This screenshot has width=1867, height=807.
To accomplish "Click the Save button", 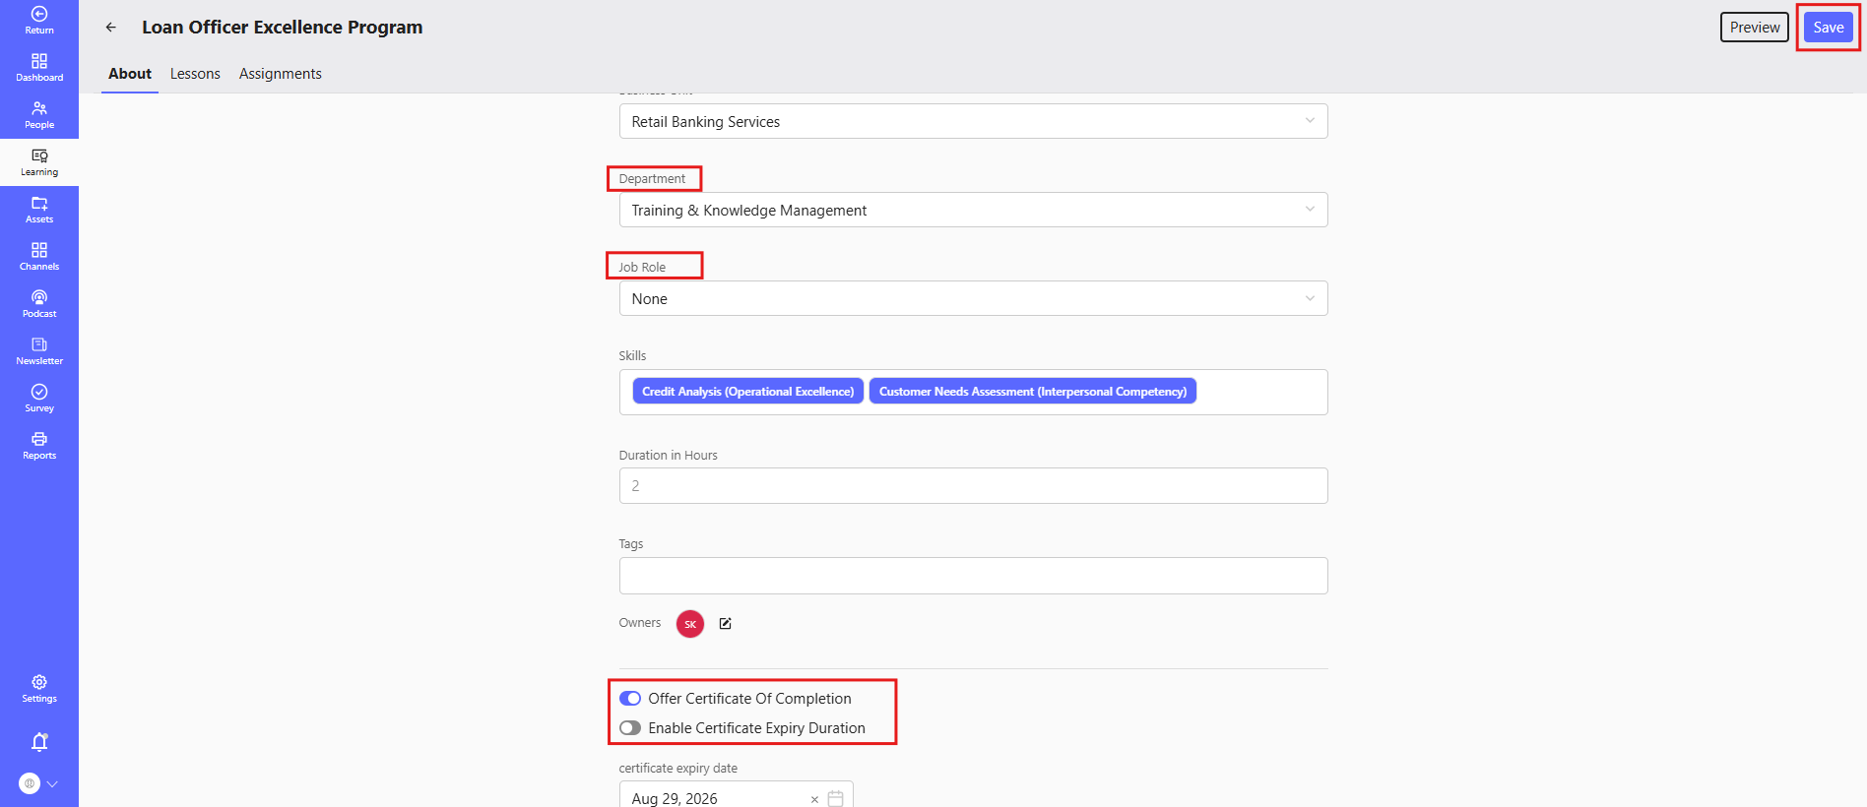I will click(1829, 28).
